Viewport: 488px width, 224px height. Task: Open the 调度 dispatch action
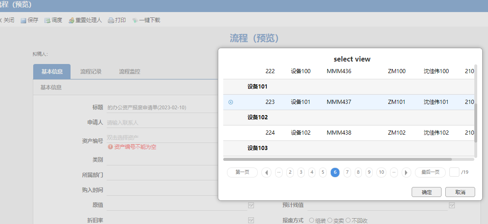(x=53, y=20)
